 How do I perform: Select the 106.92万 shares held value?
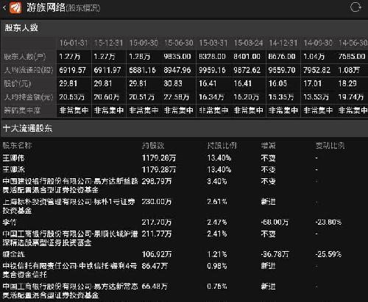157,254
